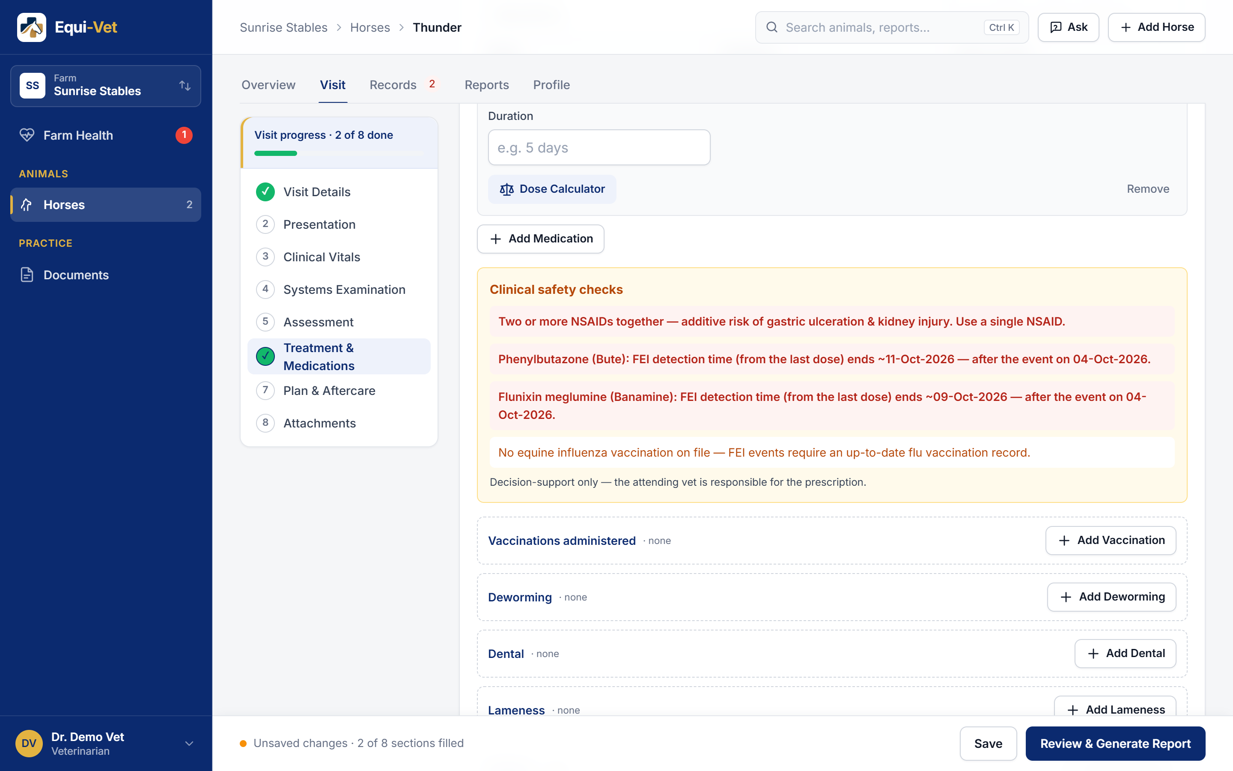Open the Attachments step

(339, 423)
